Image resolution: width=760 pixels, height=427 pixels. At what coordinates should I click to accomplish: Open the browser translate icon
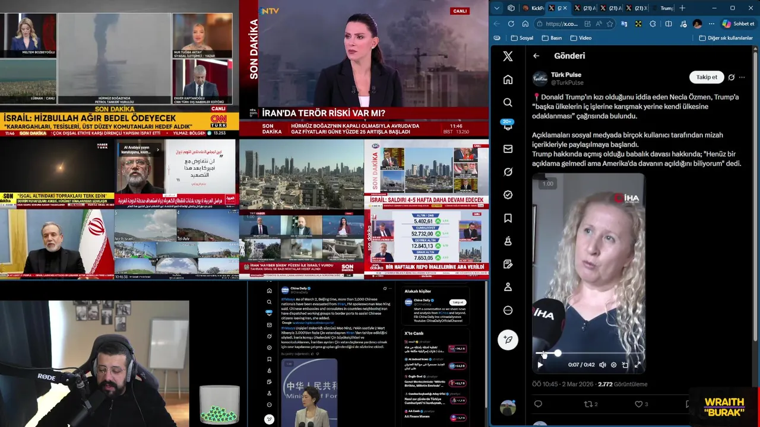click(x=624, y=24)
